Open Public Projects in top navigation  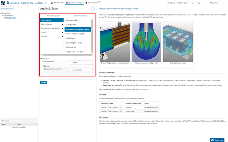[182, 3]
